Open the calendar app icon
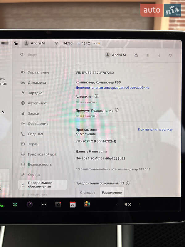 pyautogui.click(x=72, y=204)
